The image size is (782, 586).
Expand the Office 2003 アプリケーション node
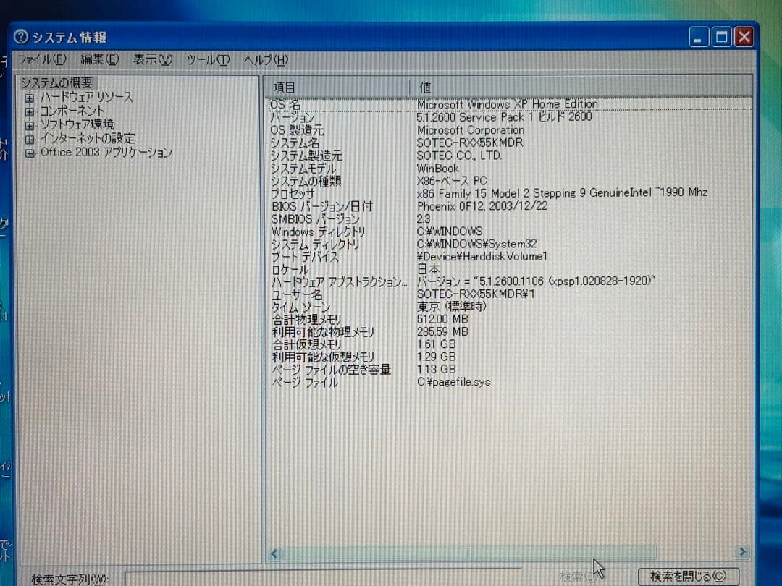[30, 153]
